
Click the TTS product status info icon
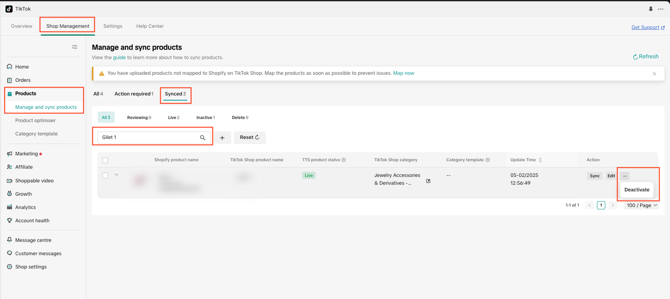(x=344, y=160)
